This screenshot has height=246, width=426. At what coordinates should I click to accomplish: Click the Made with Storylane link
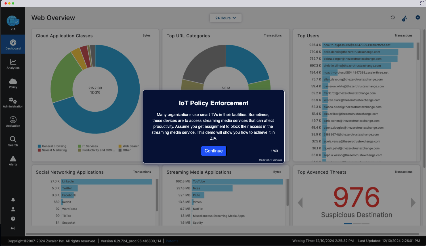[x=270, y=160]
